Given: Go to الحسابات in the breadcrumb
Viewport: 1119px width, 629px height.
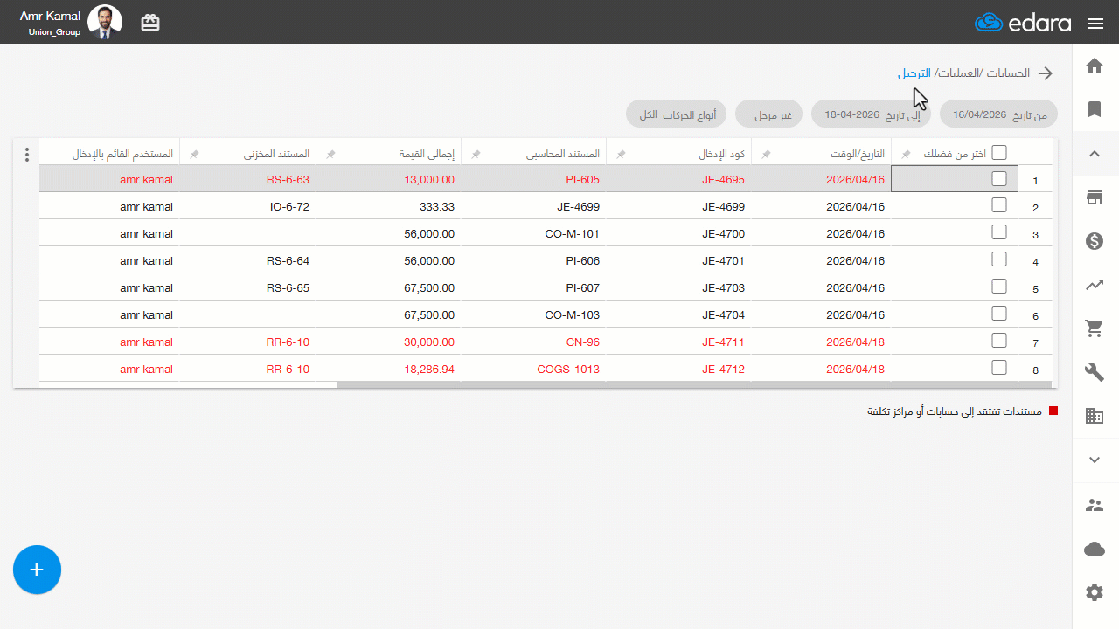Looking at the screenshot, I should tap(1009, 73).
